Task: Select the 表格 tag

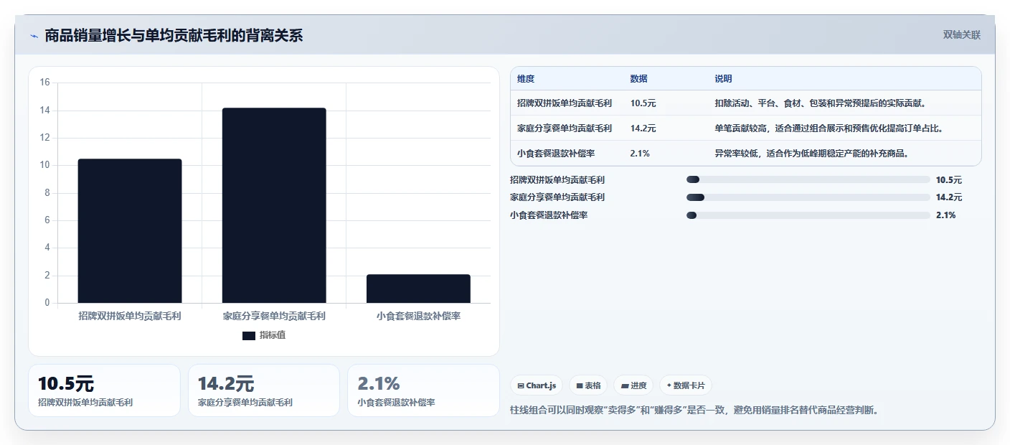Action: coord(588,385)
